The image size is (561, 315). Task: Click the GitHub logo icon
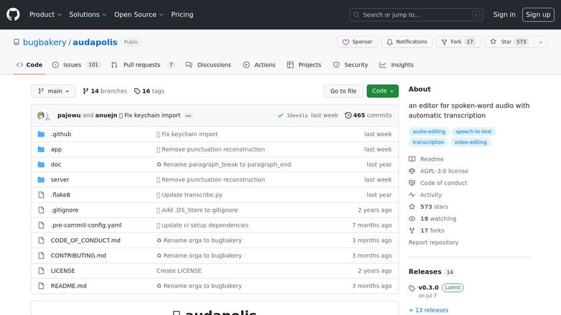point(13,14)
